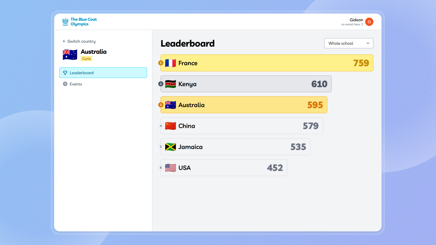Click the Blue Coat Olympics crest logo
The height and width of the screenshot is (245, 436).
65,22
